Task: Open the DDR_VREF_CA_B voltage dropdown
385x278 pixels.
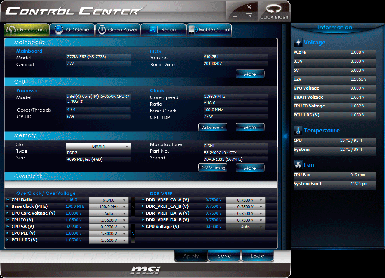Action: 245,207
